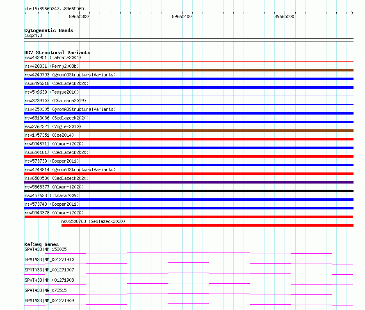Select variant nsv5868377 (Almarri2020)

(54, 187)
